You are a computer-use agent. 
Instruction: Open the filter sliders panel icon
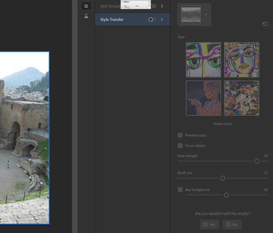86,6
